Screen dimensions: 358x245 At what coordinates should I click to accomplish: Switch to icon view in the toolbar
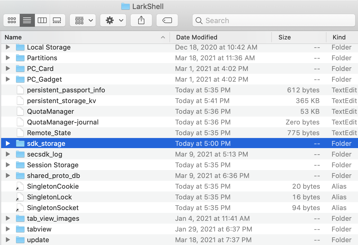pyautogui.click(x=12, y=20)
